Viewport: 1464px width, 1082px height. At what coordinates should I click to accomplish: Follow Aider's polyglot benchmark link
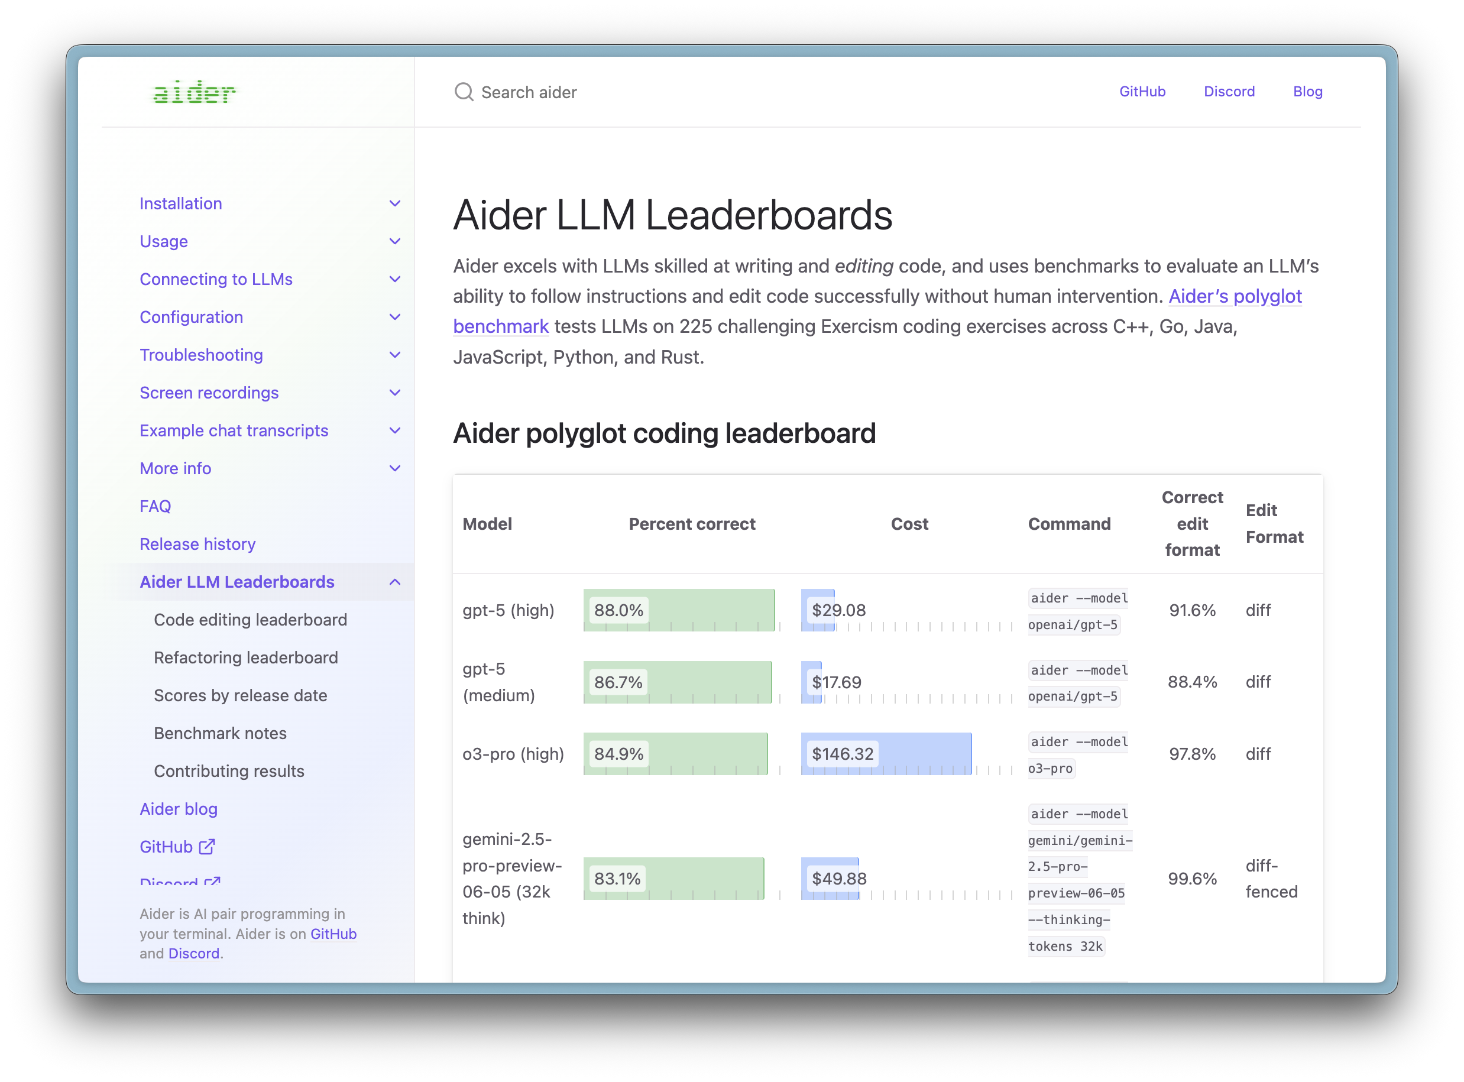1235,296
